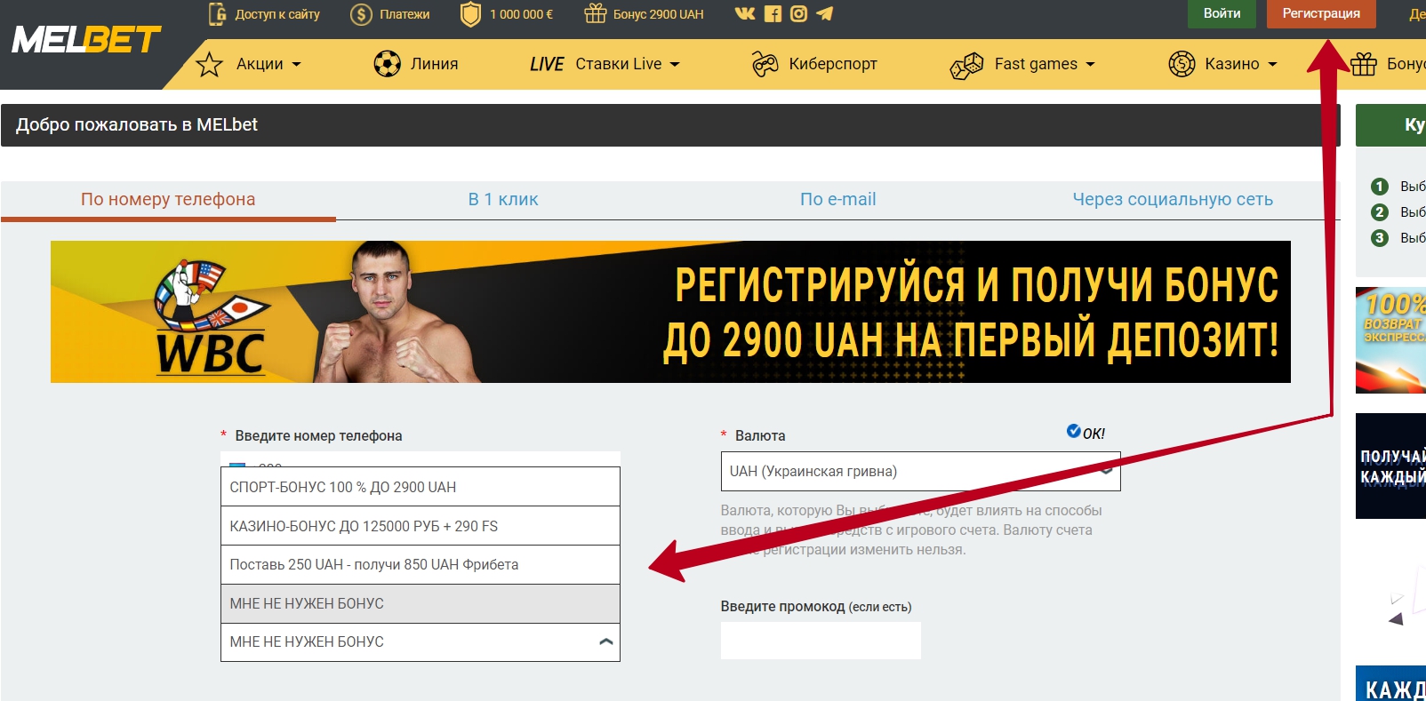This screenshot has height=701, width=1426.
Task: Open the site access lock icon
Action: [217, 14]
